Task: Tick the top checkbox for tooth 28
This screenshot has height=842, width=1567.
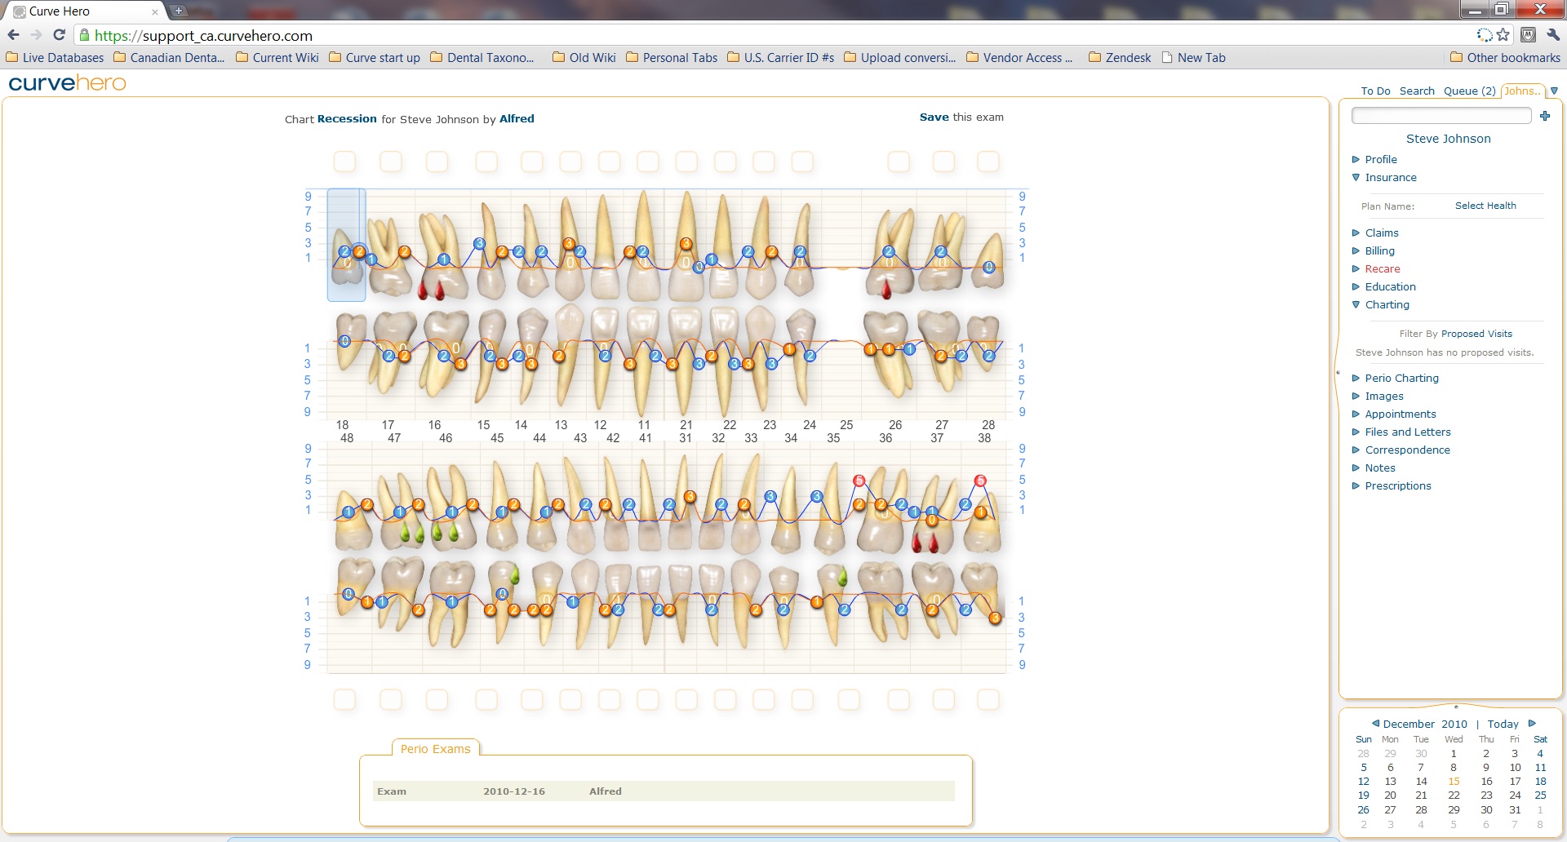Action: pos(988,161)
